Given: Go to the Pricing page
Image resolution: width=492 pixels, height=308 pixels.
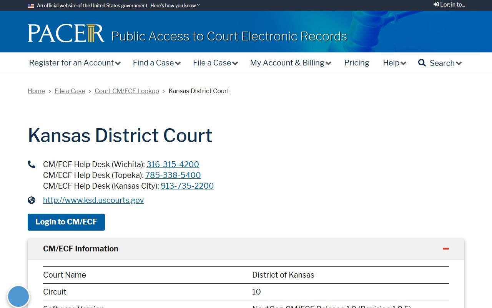Looking at the screenshot, I should pos(357,63).
